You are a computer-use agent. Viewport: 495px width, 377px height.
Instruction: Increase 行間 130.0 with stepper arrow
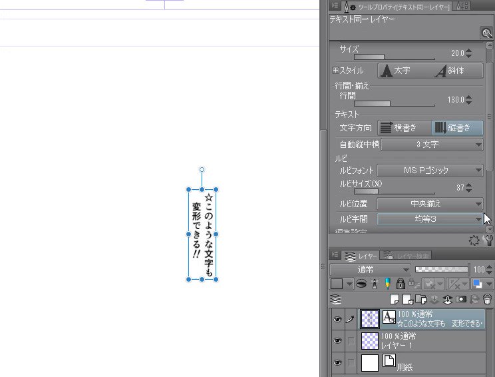469,97
